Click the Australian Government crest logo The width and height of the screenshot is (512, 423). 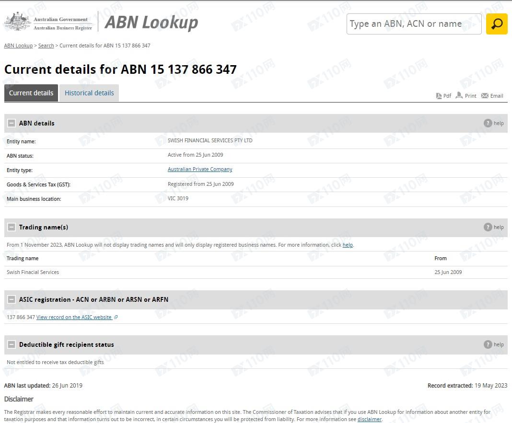[x=18, y=22]
